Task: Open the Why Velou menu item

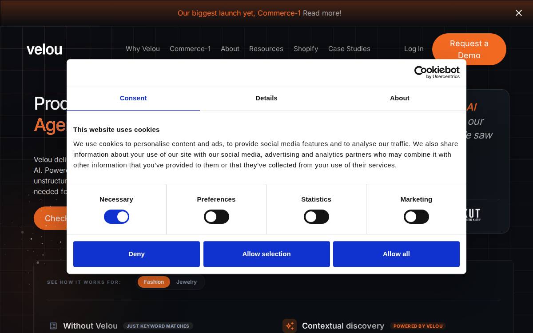Action: [143, 49]
